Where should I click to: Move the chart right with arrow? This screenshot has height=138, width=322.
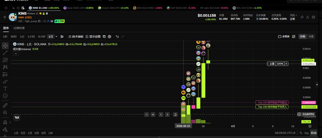[x=167, y=115]
